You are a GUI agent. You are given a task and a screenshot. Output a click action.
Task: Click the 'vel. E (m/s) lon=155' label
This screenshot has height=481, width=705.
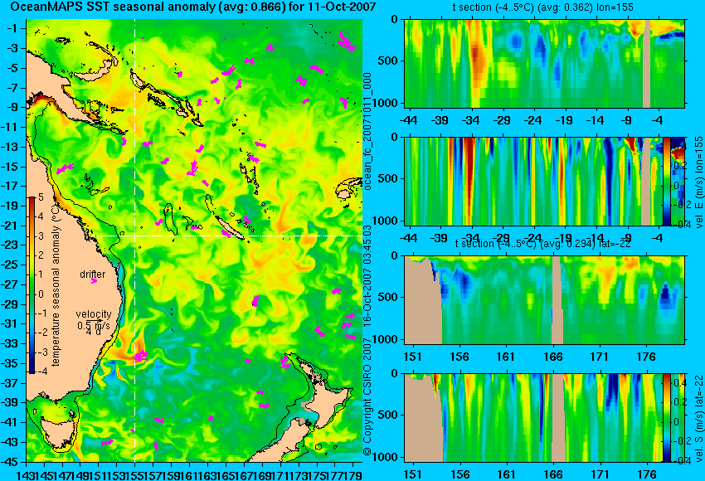click(x=698, y=182)
